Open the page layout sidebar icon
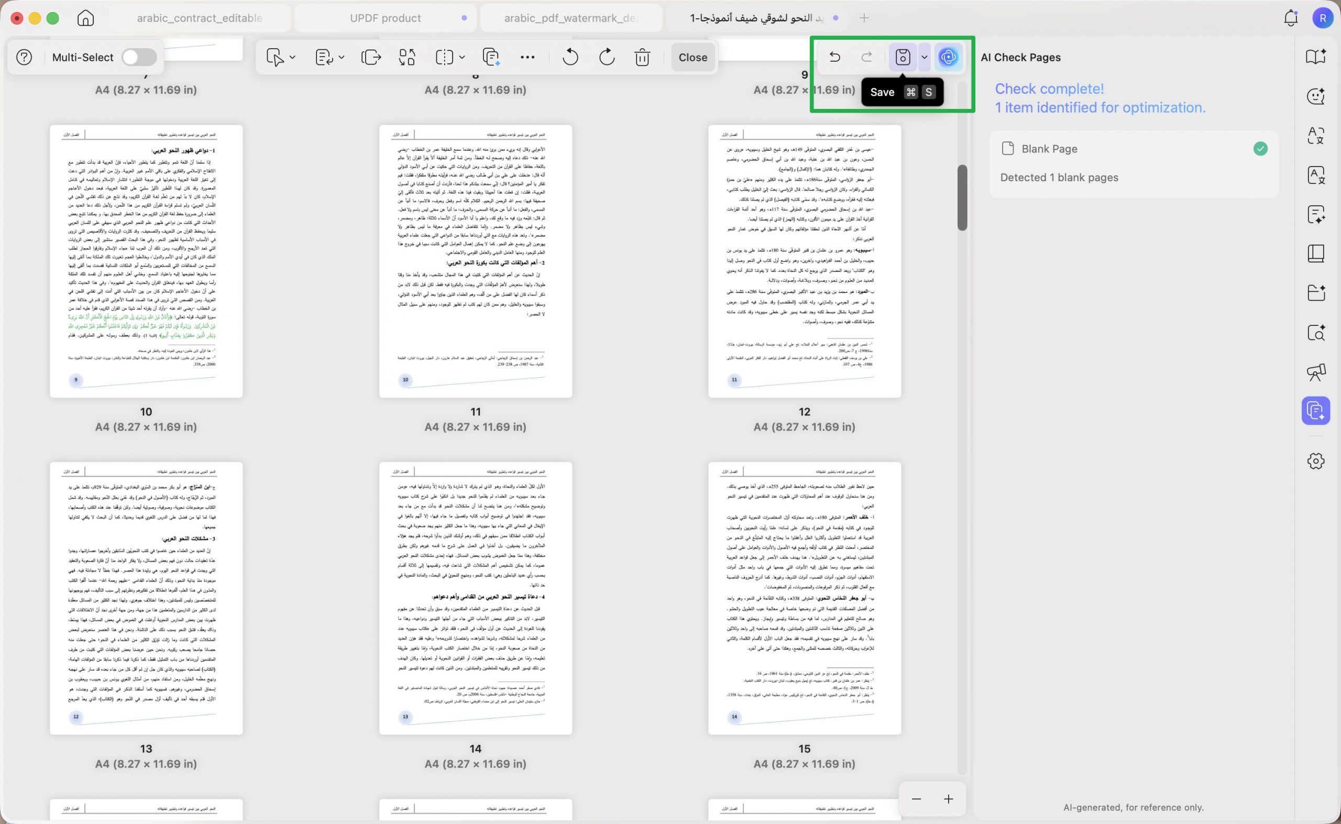This screenshot has width=1341, height=824. pos(1316,254)
